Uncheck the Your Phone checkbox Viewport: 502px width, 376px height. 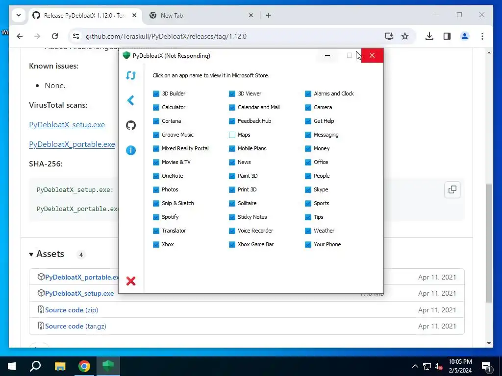308,245
